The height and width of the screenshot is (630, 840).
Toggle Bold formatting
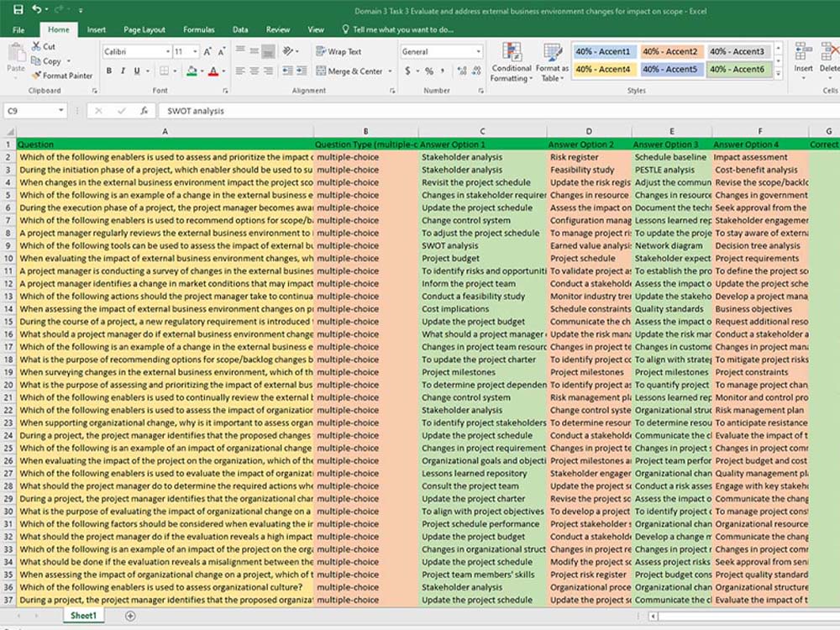(x=109, y=71)
